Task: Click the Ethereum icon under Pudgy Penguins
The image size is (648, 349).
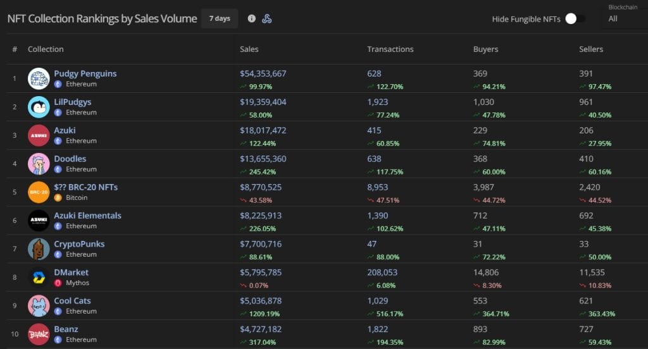Action: click(x=58, y=84)
